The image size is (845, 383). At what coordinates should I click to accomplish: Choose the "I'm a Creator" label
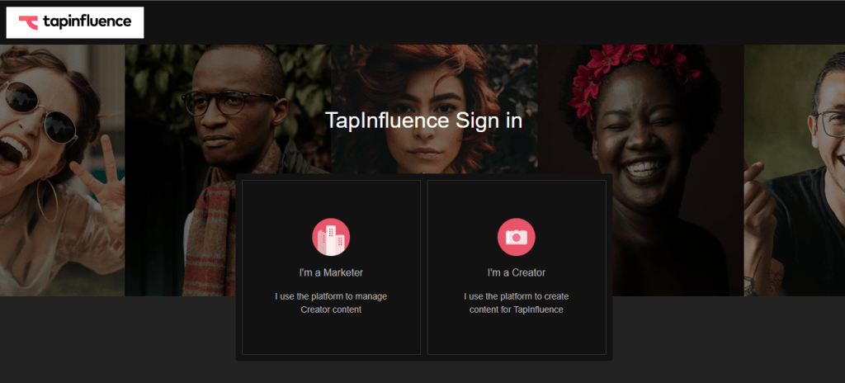[517, 273]
